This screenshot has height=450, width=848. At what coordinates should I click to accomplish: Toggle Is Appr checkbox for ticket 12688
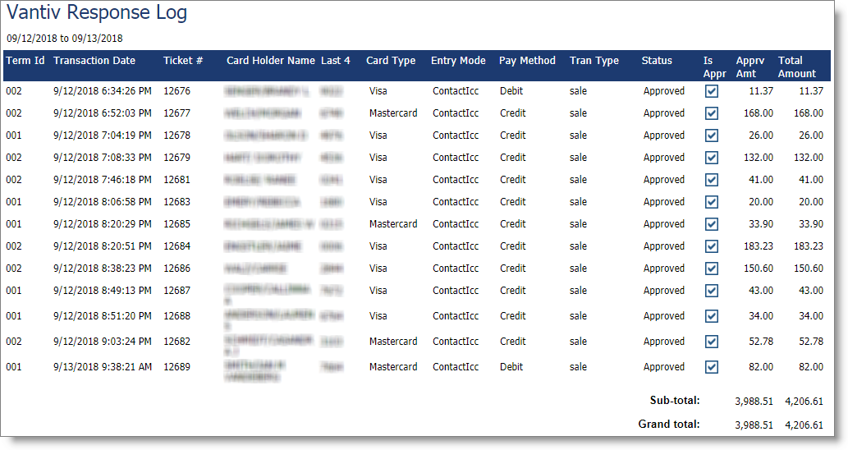(712, 316)
